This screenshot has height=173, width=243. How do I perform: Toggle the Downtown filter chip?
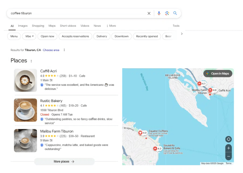pos(121,36)
